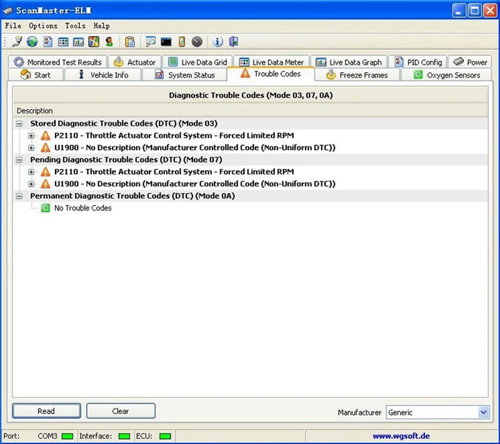This screenshot has height=444, width=500.
Task: Switch to the Freeze Frames tab
Action: coord(357,75)
